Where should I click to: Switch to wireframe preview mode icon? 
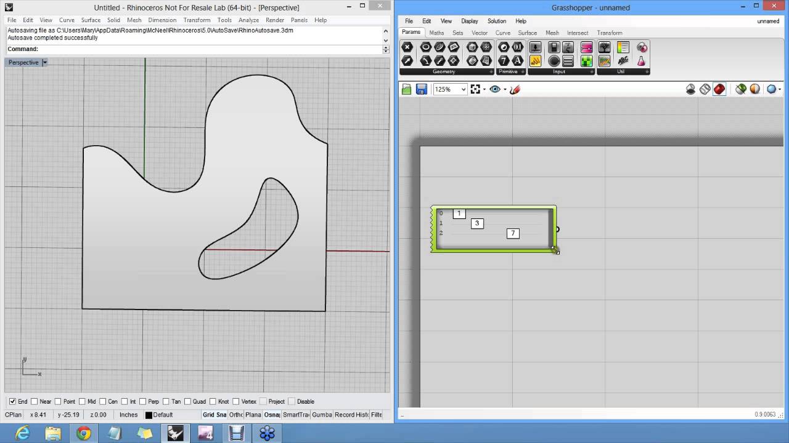coord(705,89)
